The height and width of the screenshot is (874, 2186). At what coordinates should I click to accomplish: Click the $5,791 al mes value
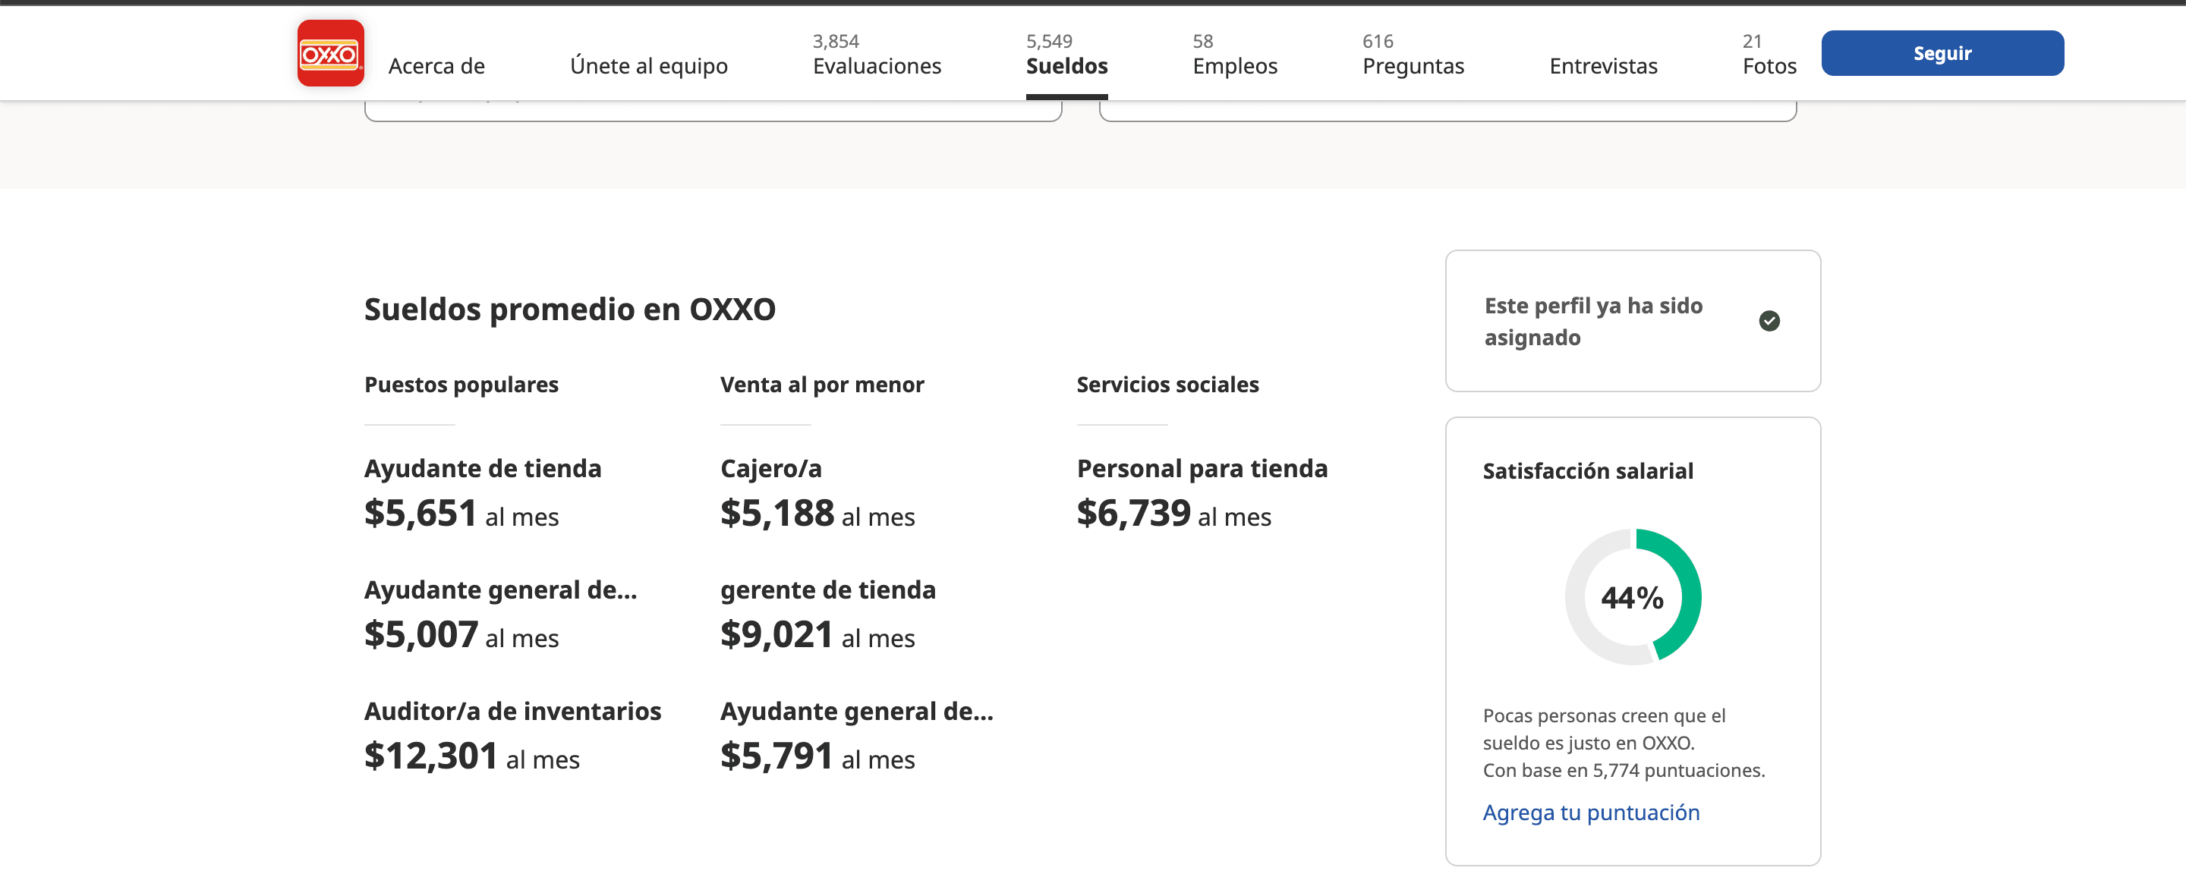click(x=817, y=756)
